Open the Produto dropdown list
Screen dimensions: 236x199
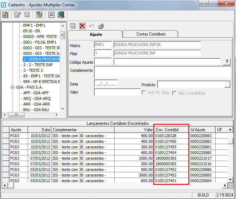(227, 84)
